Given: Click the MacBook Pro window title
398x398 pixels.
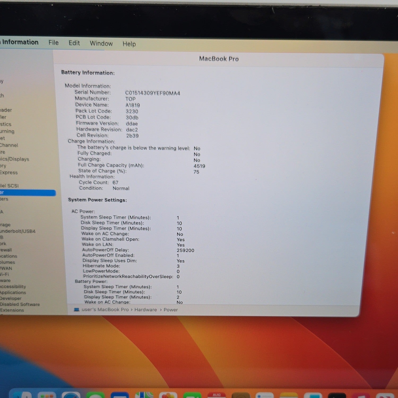Looking at the screenshot, I should pyautogui.click(x=219, y=59).
